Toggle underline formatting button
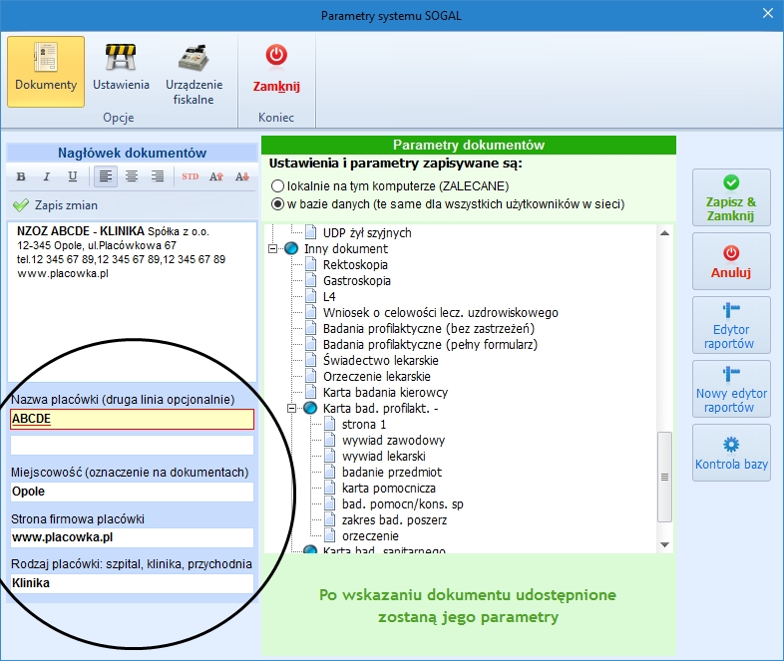This screenshot has height=661, width=784. [x=73, y=176]
